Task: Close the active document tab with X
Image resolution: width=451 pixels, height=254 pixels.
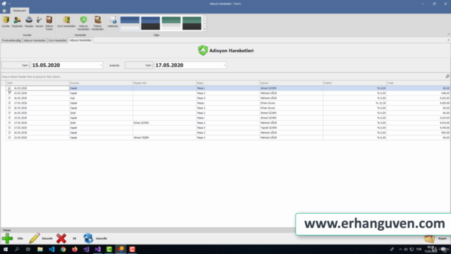Action: pos(448,40)
